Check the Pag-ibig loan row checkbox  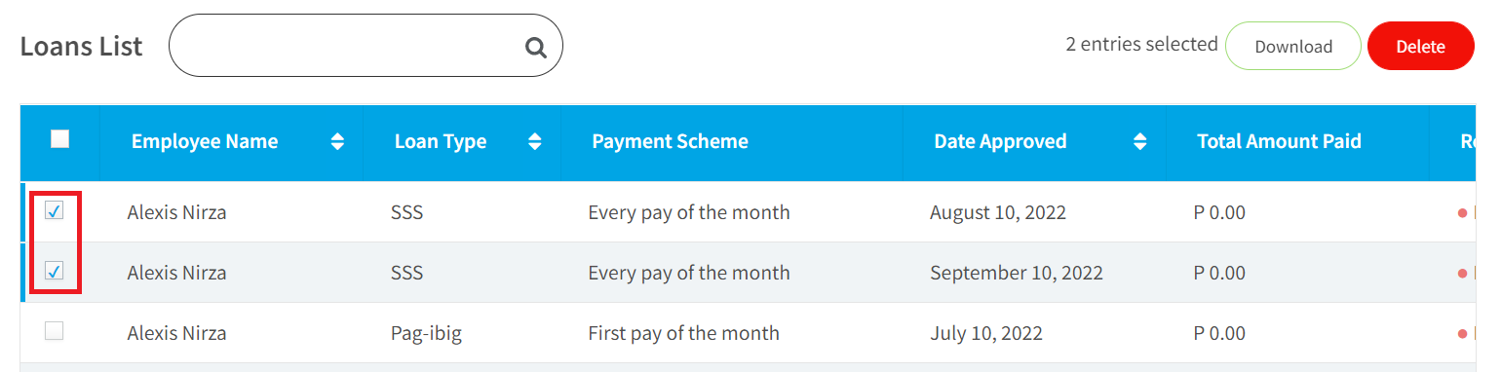click(x=55, y=331)
